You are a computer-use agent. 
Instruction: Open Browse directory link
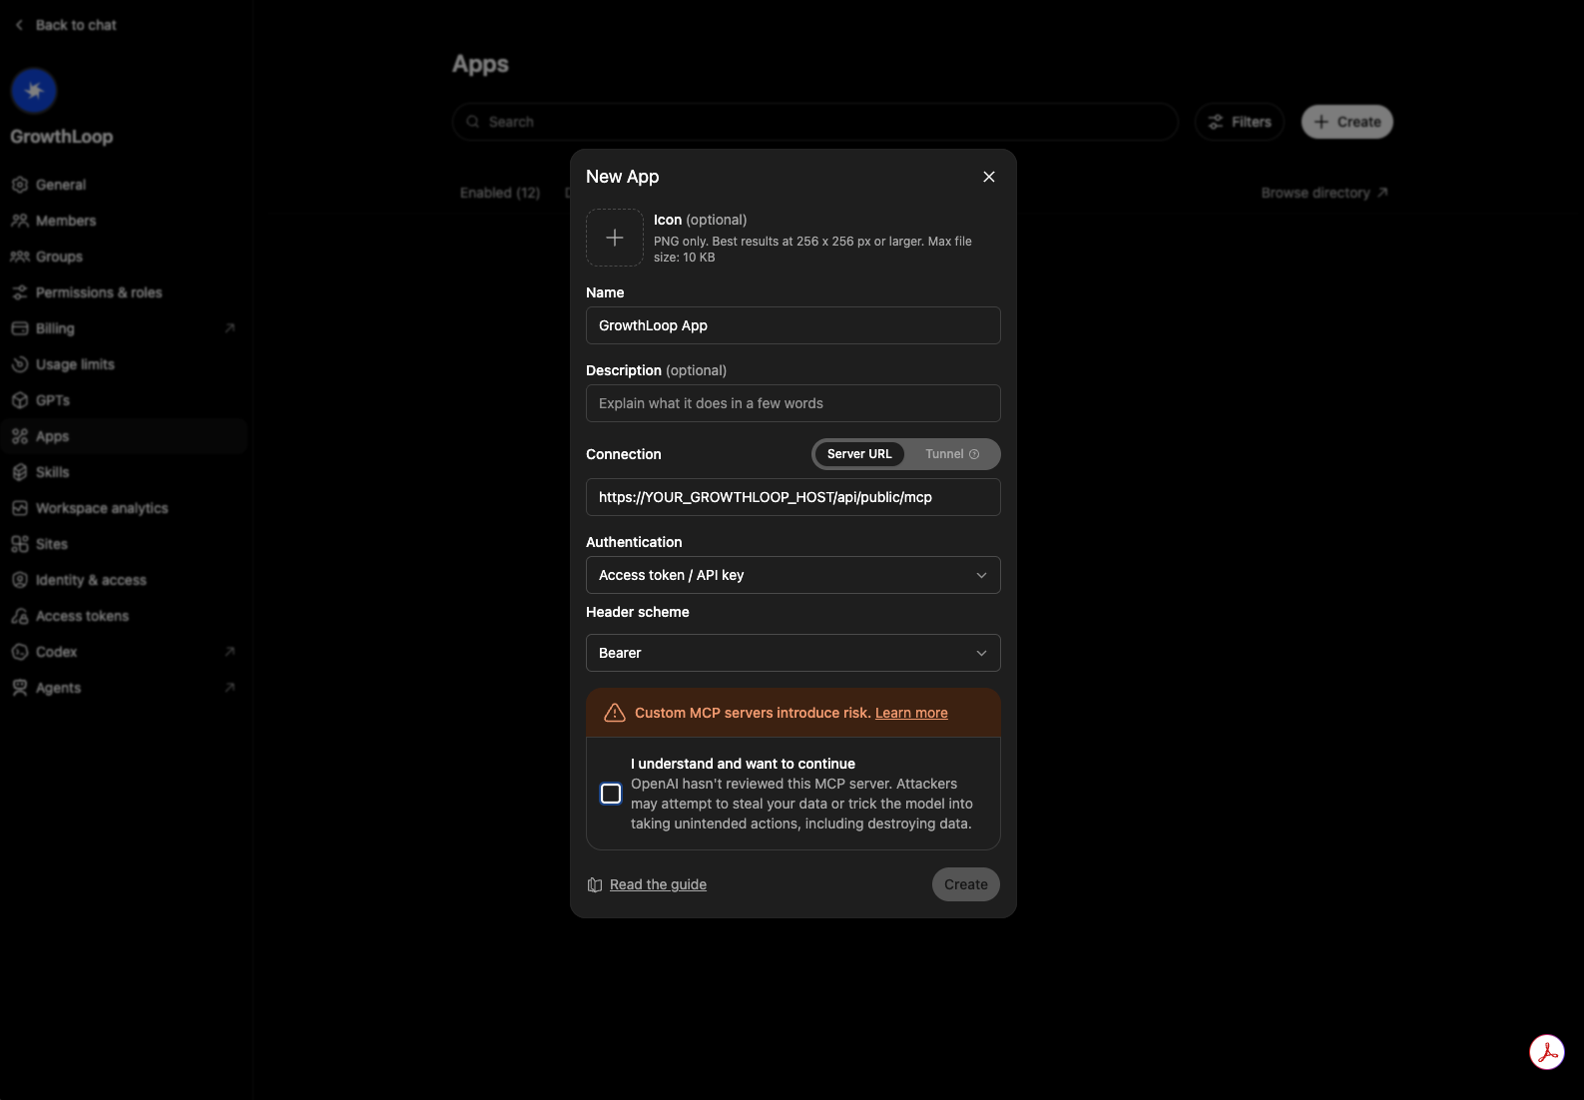(1324, 193)
